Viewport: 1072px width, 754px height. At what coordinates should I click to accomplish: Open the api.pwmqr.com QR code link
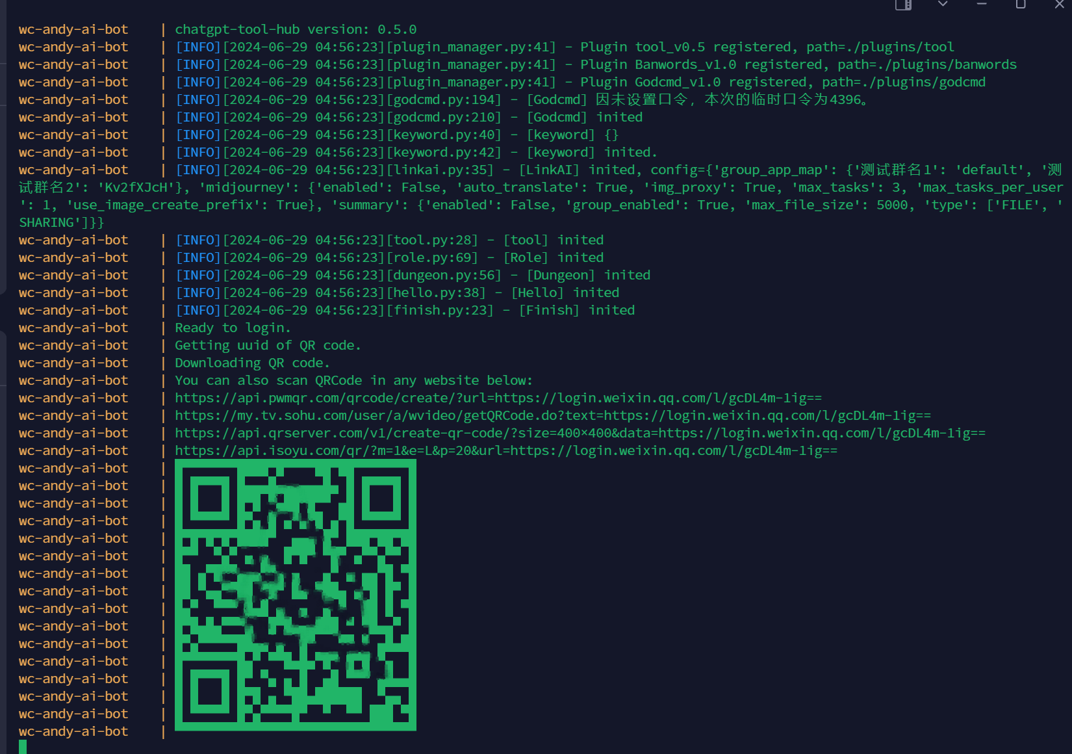(498, 398)
